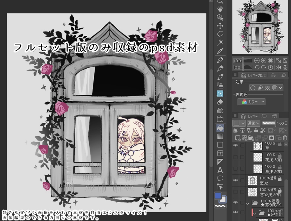Select the Text tool
The height and width of the screenshot is (221, 291).
pyautogui.click(x=220, y=170)
